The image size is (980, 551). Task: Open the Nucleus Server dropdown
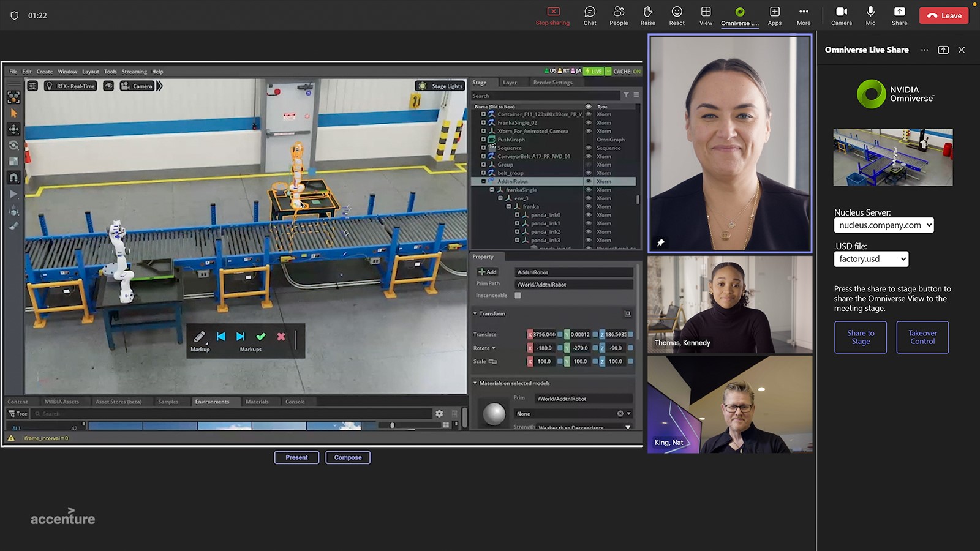[884, 225]
